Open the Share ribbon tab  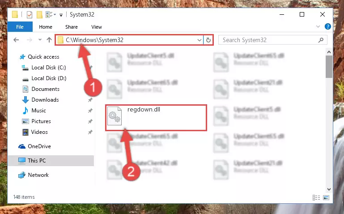coord(72,27)
